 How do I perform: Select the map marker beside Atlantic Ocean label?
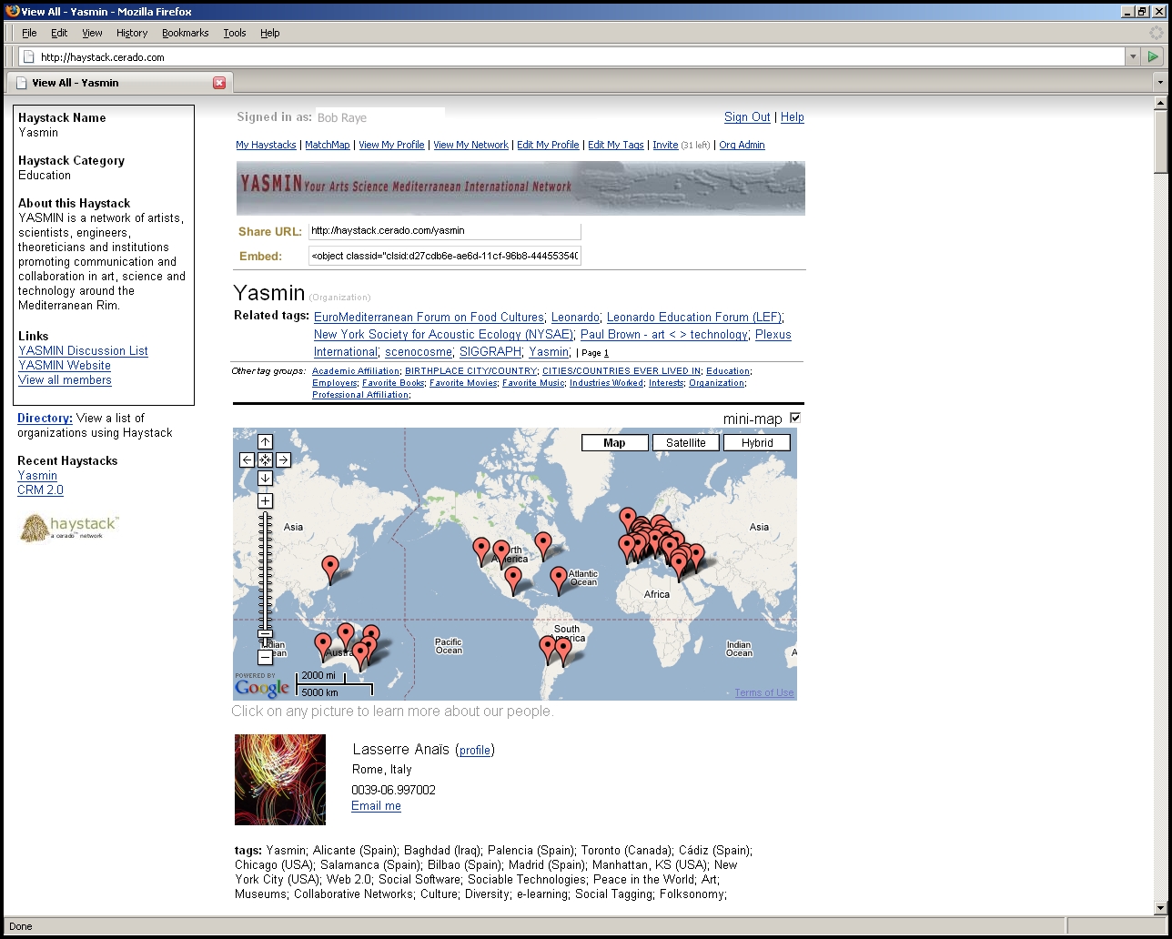(x=559, y=581)
